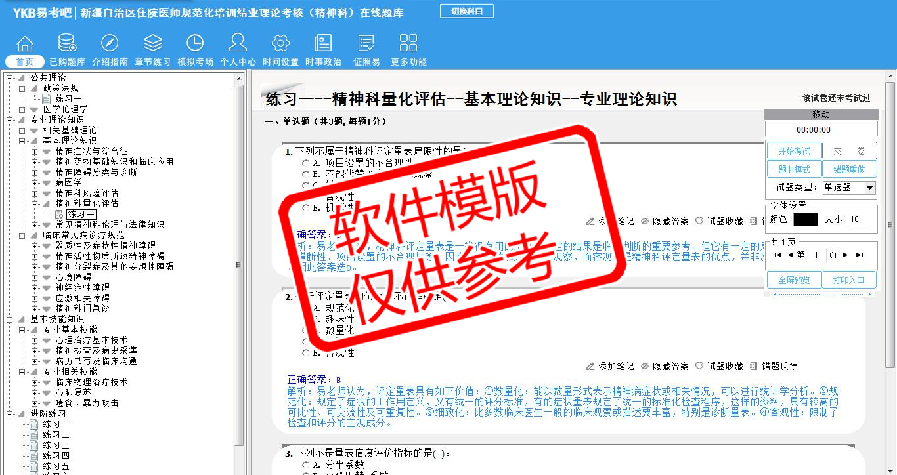Open 时事政治 in the top toolbar

click(323, 51)
